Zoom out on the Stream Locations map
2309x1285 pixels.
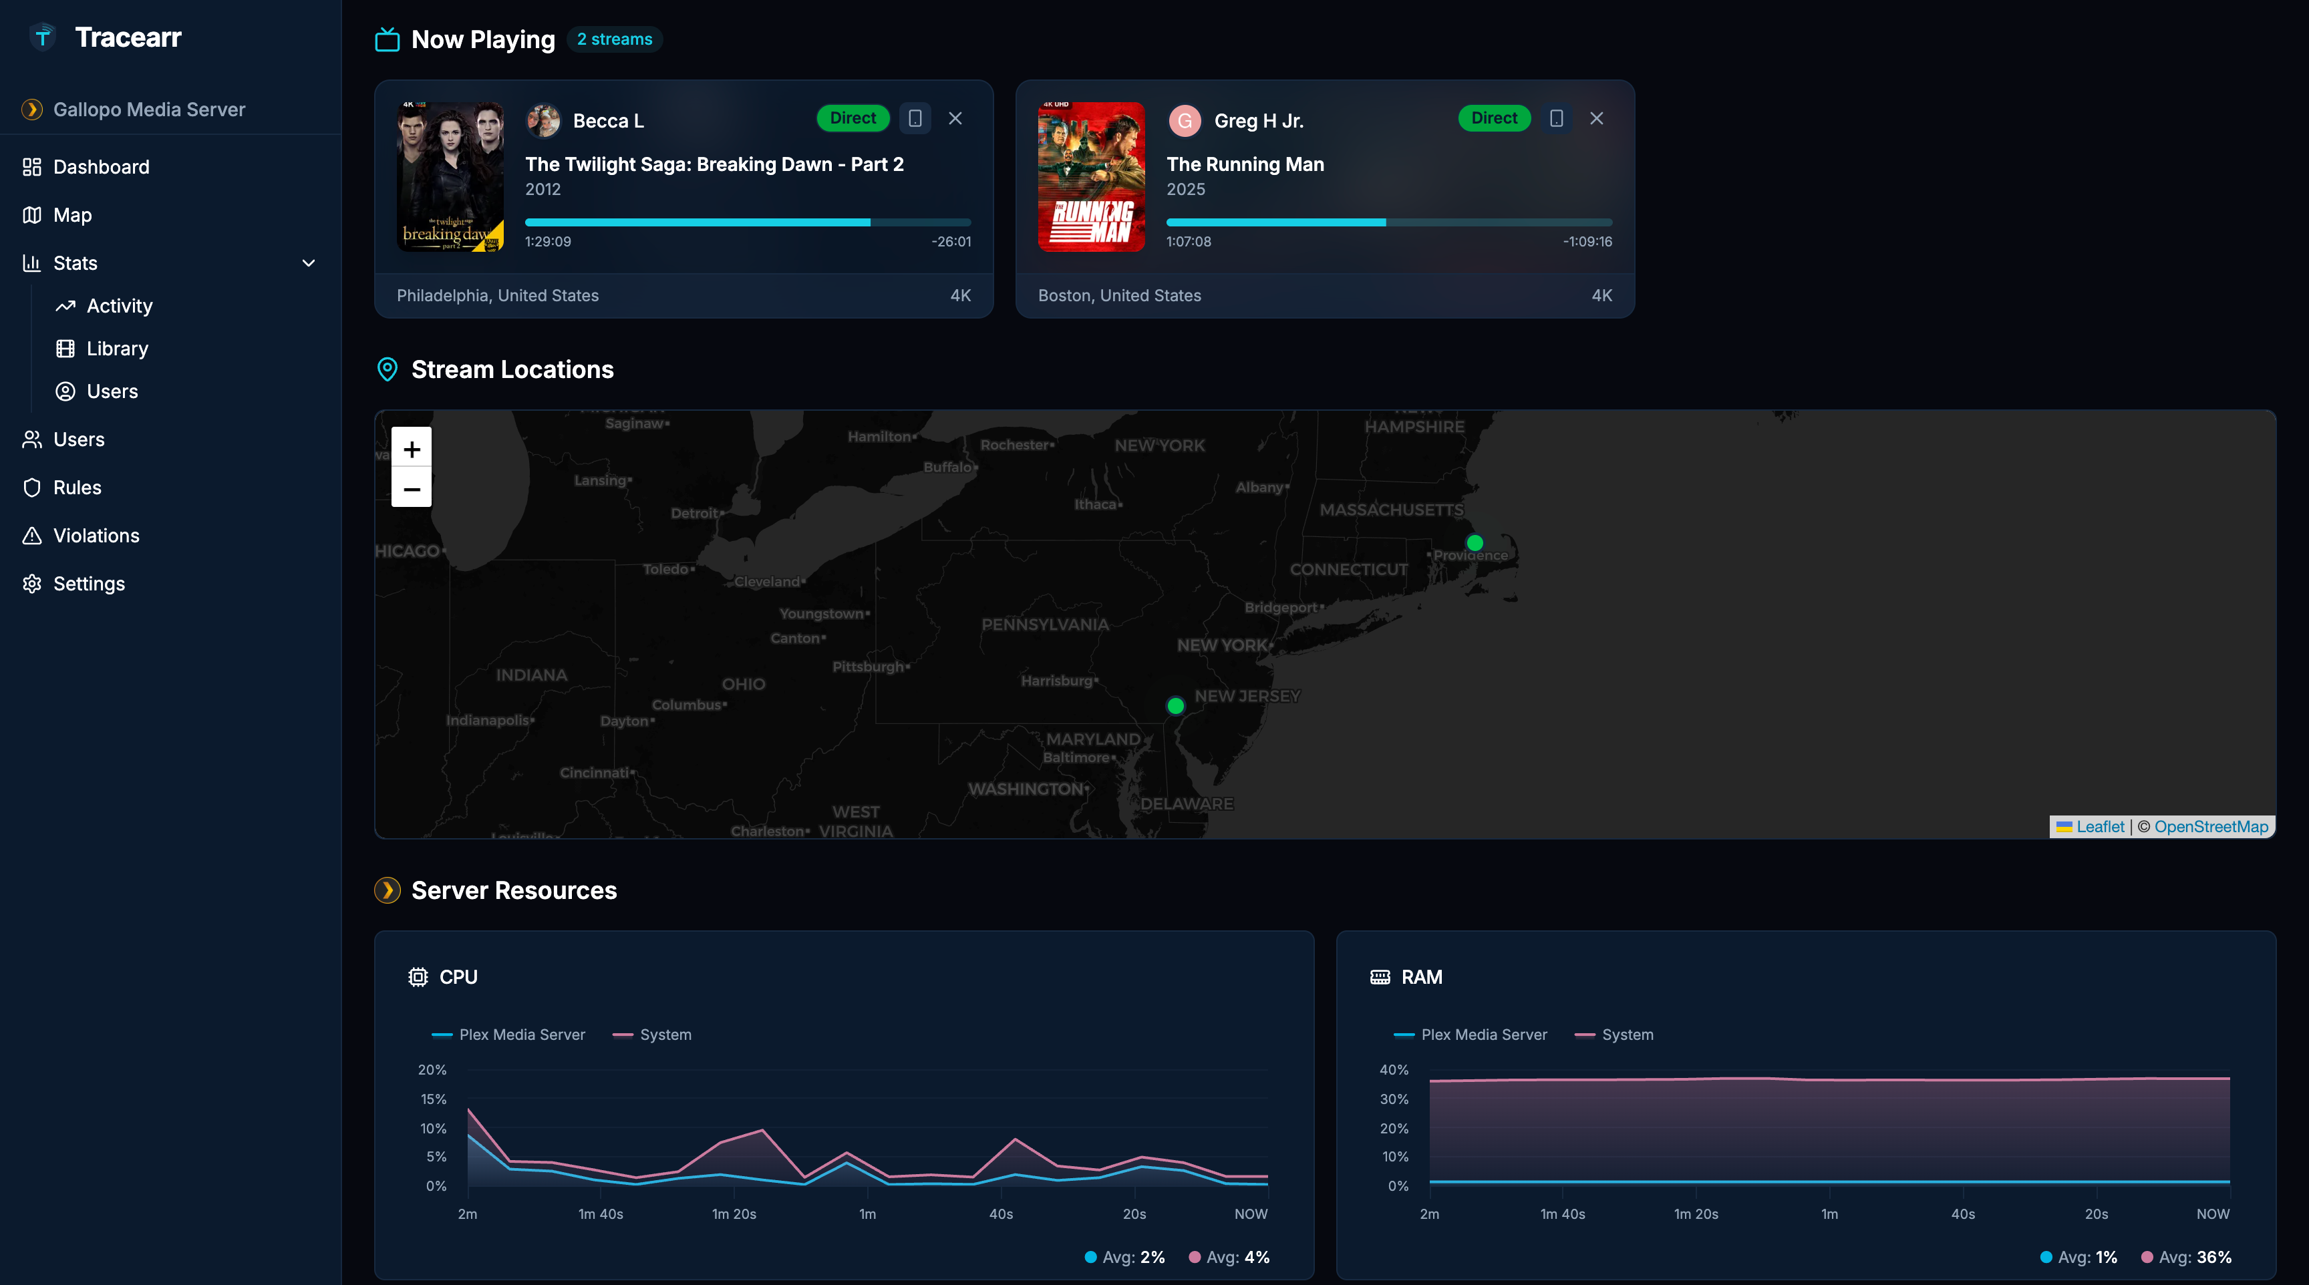(x=412, y=490)
